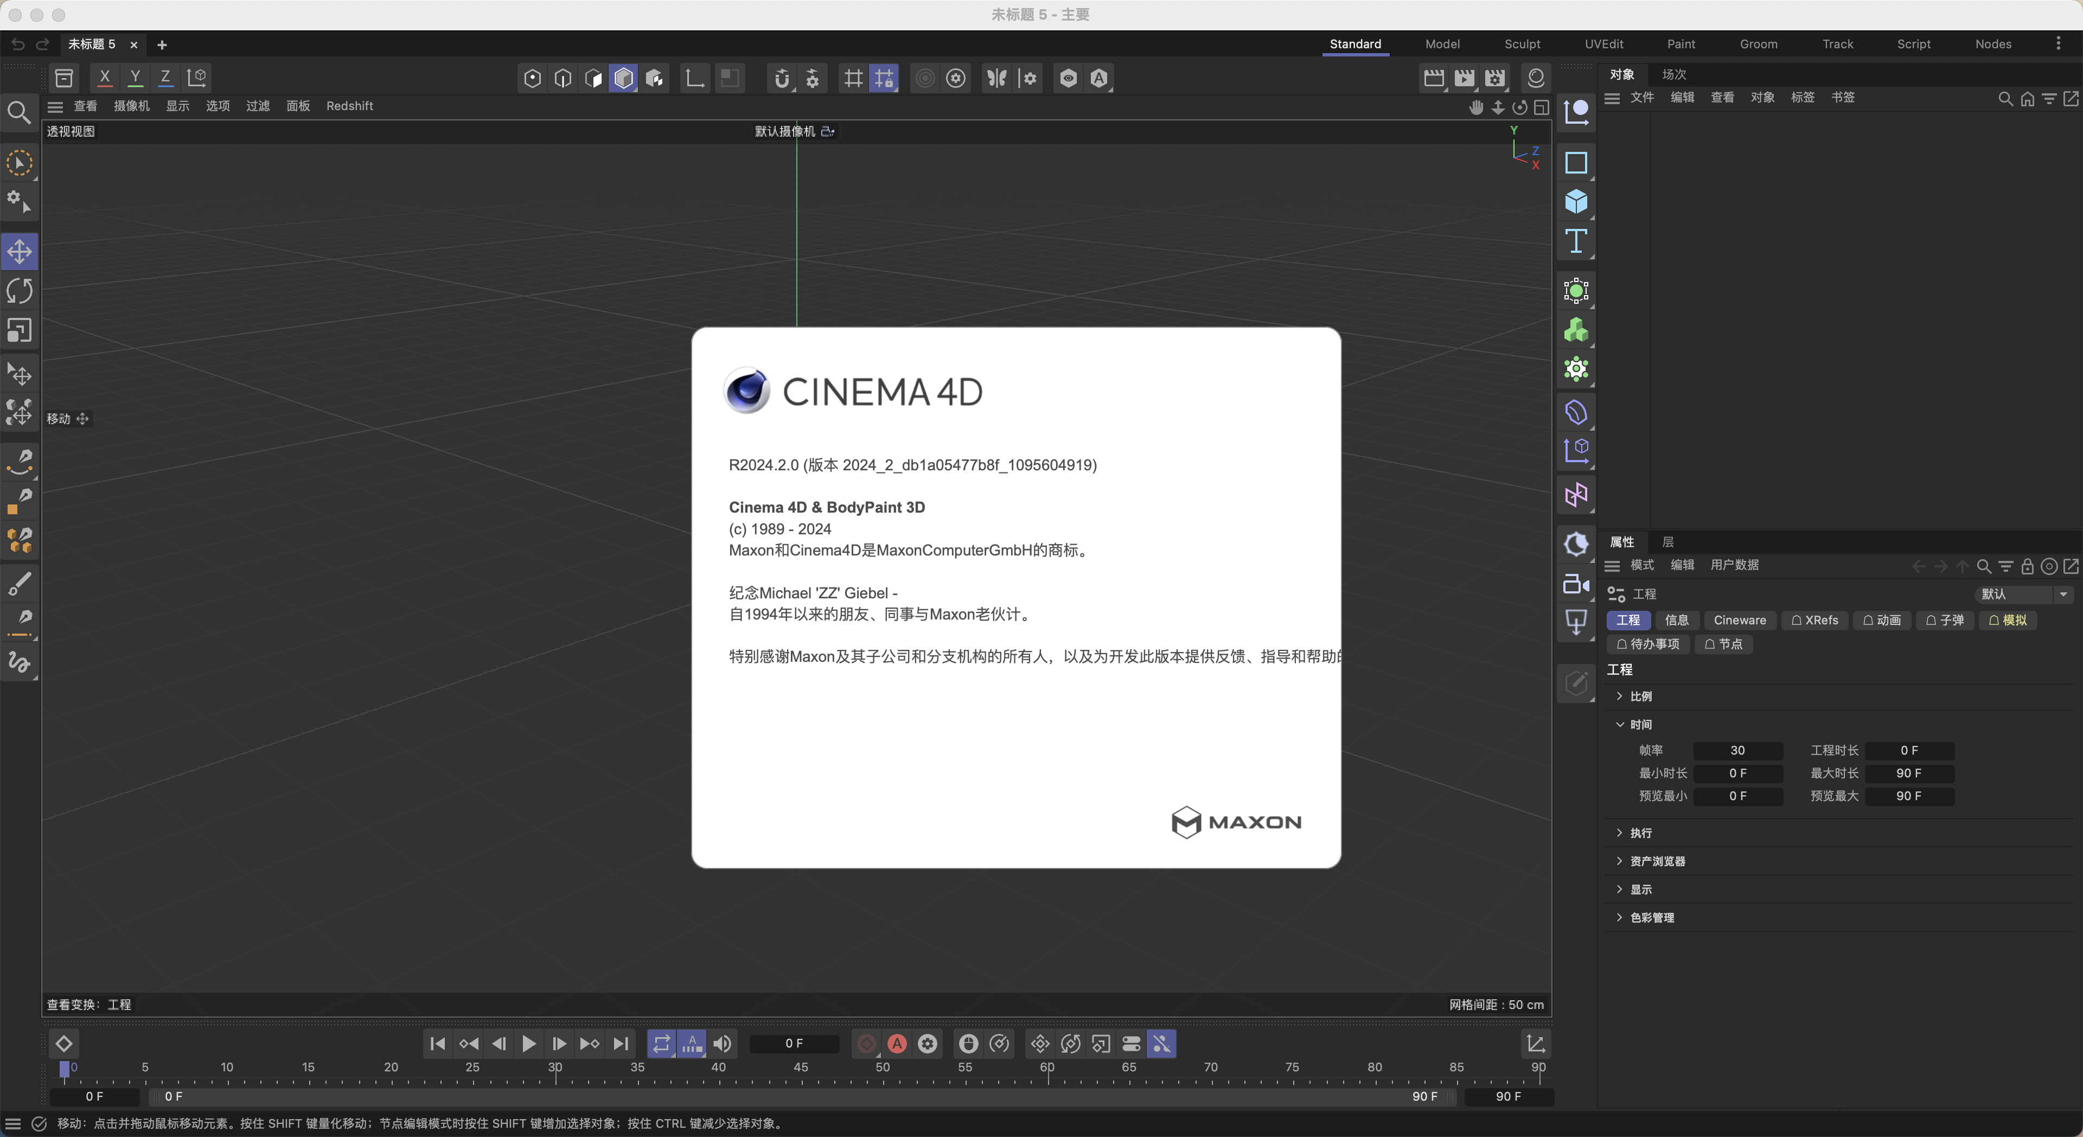The width and height of the screenshot is (2083, 1137).
Task: Open viewport 摄像机 menu
Action: click(132, 106)
